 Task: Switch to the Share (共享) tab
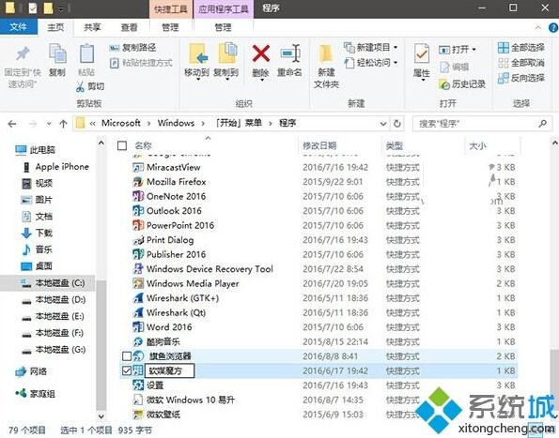pyautogui.click(x=92, y=27)
